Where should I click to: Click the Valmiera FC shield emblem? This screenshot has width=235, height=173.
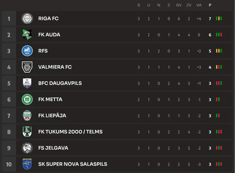27,67
